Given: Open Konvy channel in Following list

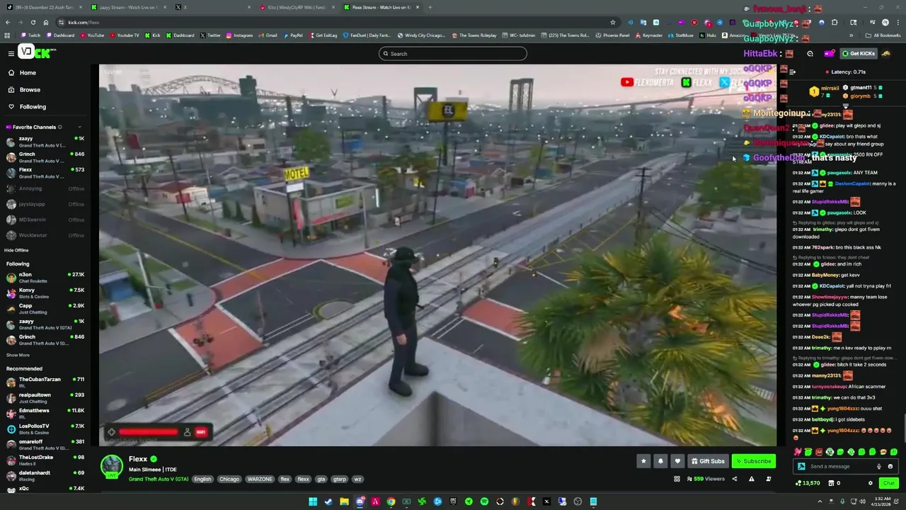Looking at the screenshot, I should coord(45,293).
